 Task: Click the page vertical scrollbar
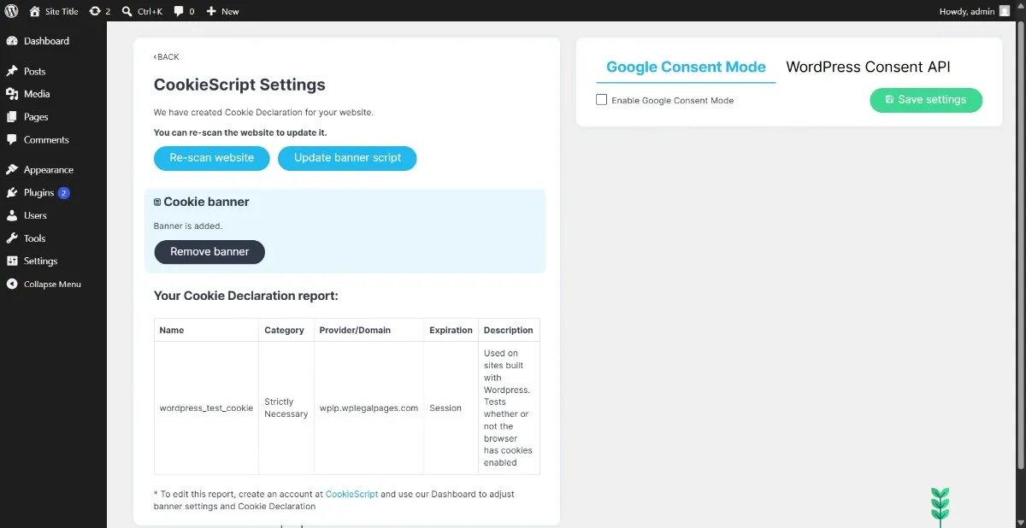click(x=1021, y=246)
